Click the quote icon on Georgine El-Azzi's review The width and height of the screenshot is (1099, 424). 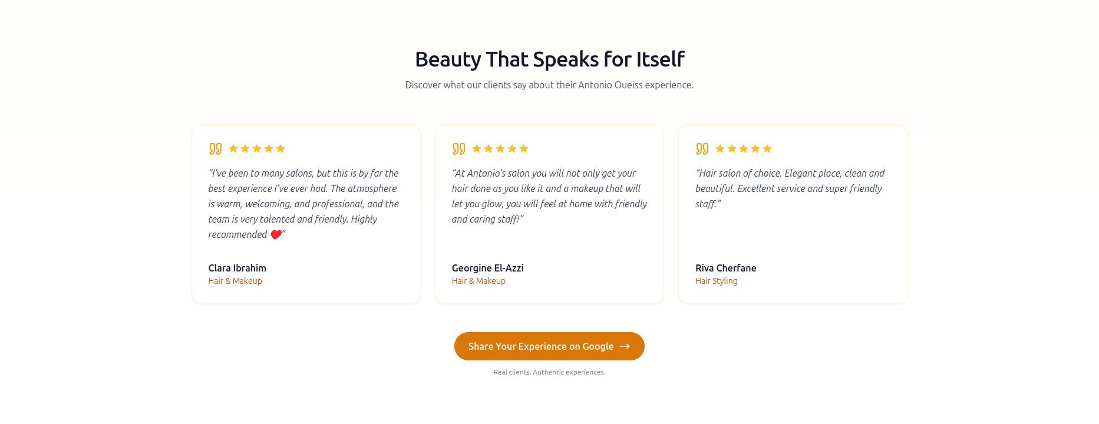[459, 148]
